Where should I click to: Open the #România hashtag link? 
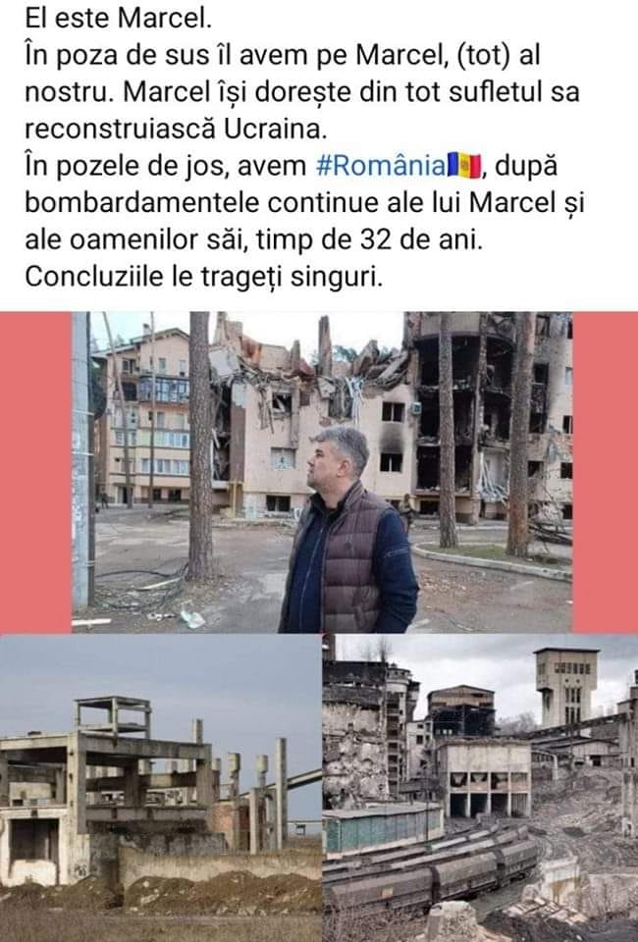[380, 166]
